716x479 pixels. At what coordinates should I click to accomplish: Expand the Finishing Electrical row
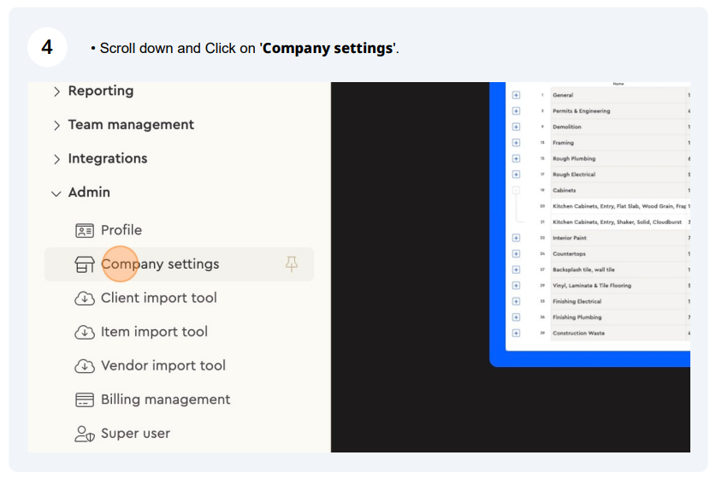click(516, 301)
